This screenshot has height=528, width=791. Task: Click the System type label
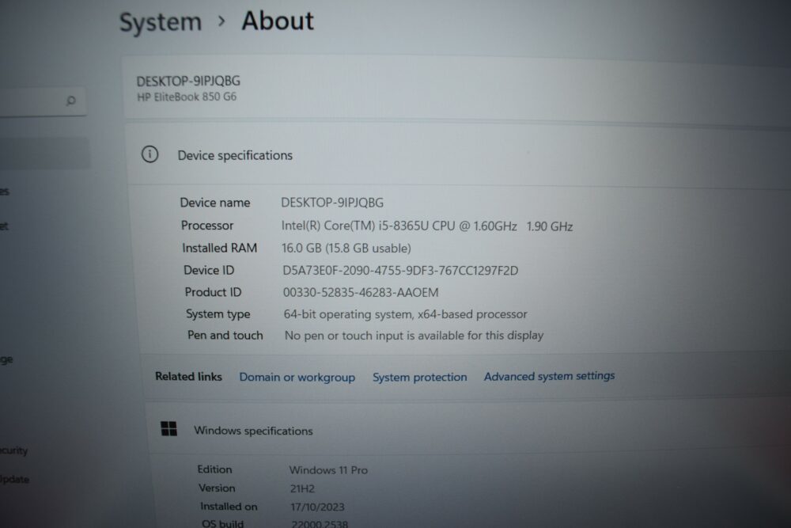(x=218, y=314)
